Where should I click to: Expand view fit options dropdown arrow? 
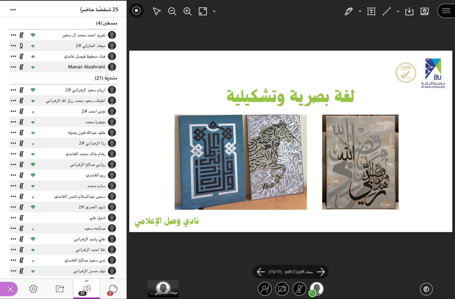tap(214, 11)
